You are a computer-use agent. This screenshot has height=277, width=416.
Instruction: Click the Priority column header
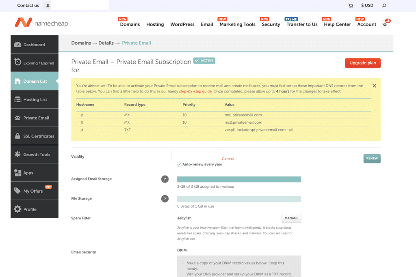point(189,105)
